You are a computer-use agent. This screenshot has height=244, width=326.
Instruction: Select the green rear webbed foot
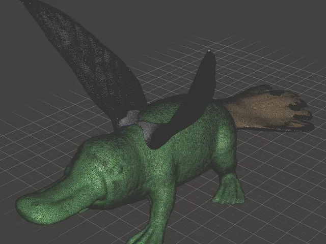(x=229, y=189)
